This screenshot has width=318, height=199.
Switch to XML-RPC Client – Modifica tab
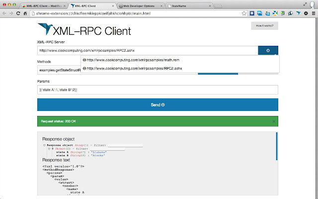tap(44, 6)
